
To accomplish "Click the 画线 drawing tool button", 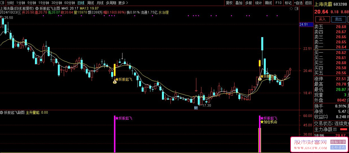I will pyautogui.click(x=268, y=3).
